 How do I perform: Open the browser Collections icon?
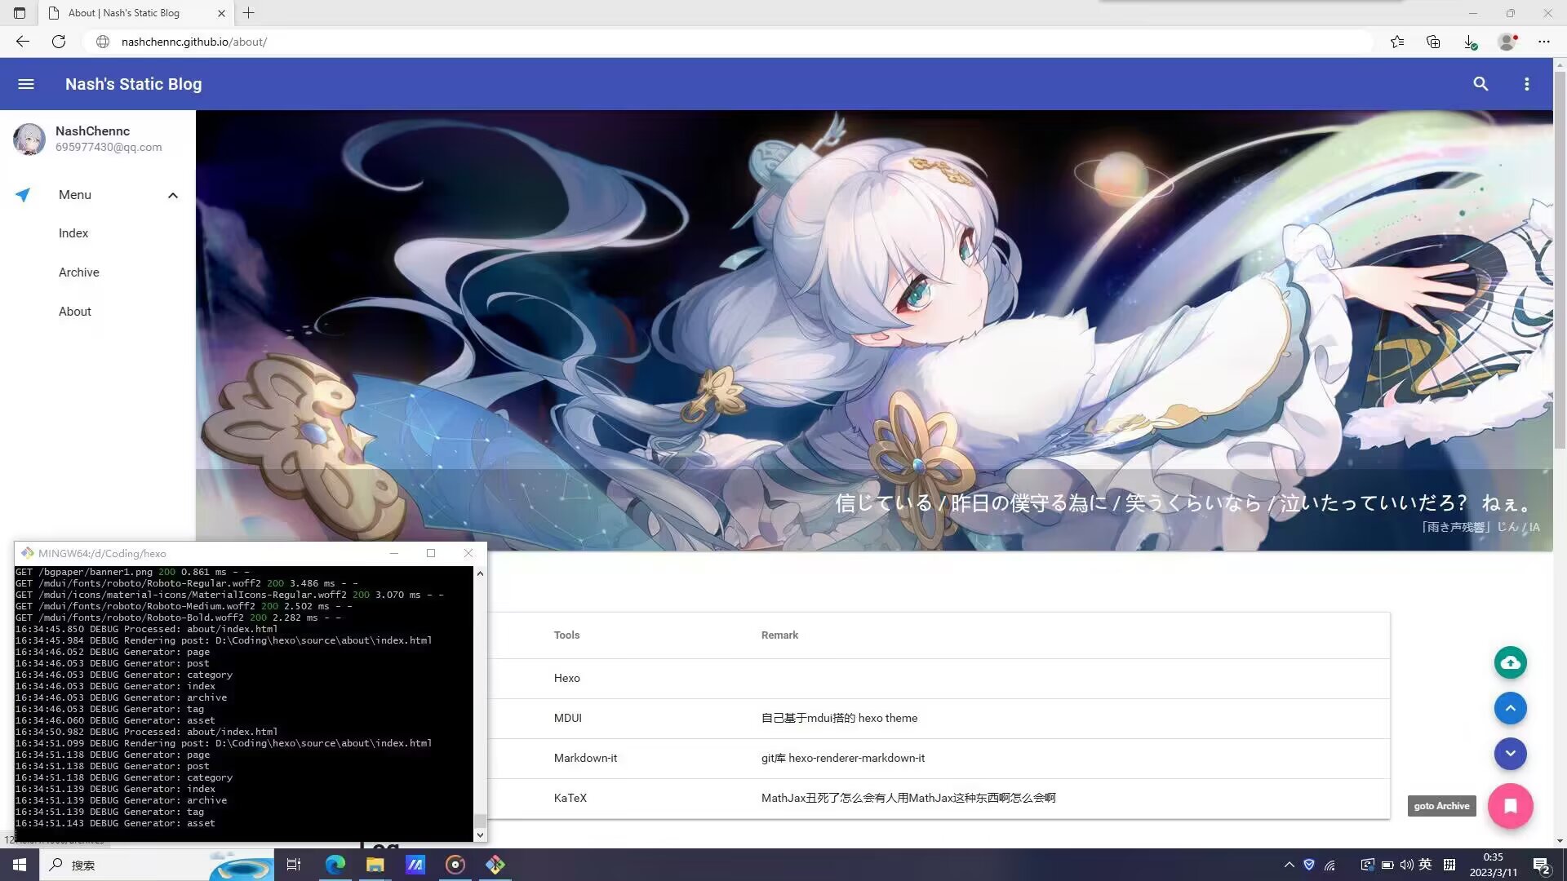point(1433,42)
